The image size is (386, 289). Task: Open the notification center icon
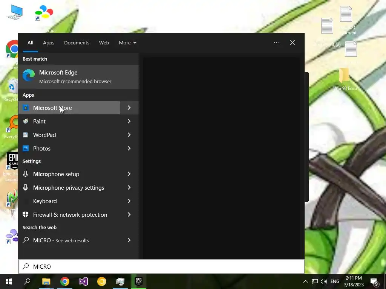(x=374, y=282)
